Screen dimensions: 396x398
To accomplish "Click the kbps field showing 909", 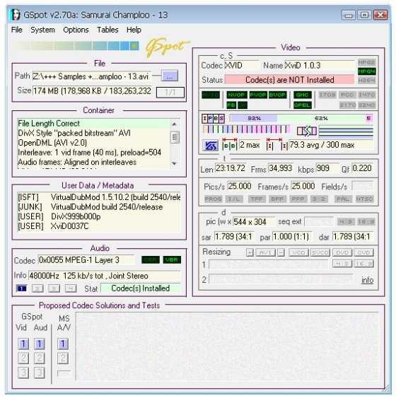I will coord(327,168).
